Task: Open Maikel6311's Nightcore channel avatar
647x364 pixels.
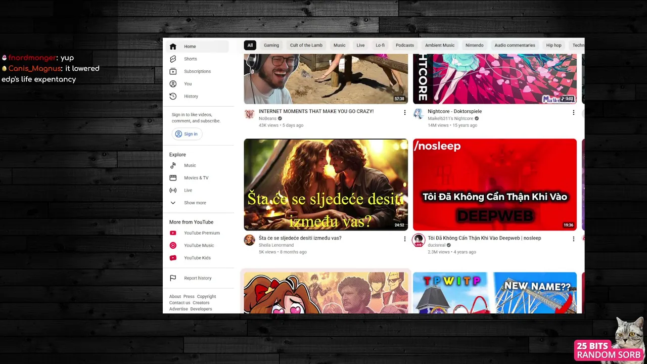Action: (419, 114)
